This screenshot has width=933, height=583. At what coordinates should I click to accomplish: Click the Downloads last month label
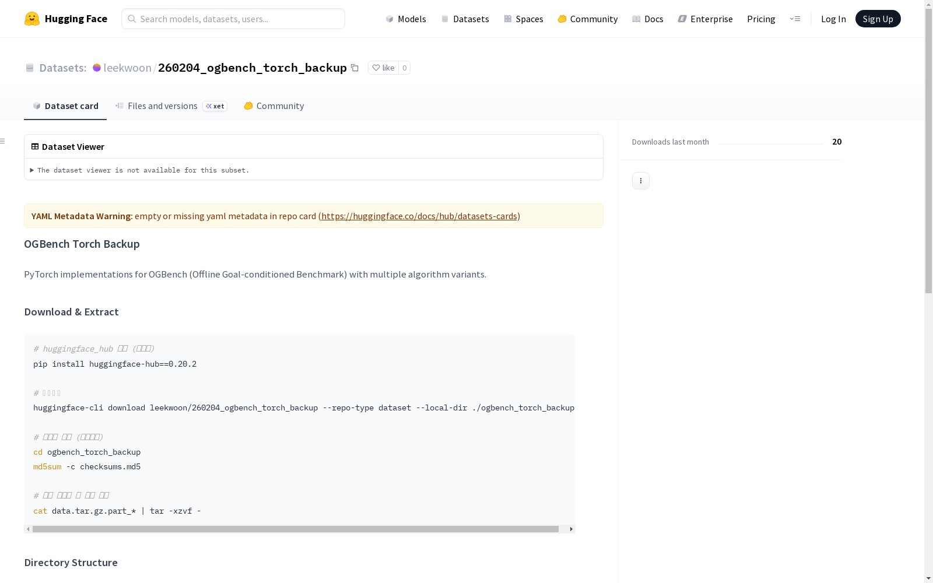click(x=671, y=142)
